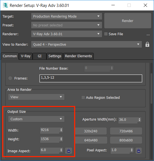Viewport: 154px width, 161px height.
Task: Enable the Save File checkbox
Action: (106, 34)
